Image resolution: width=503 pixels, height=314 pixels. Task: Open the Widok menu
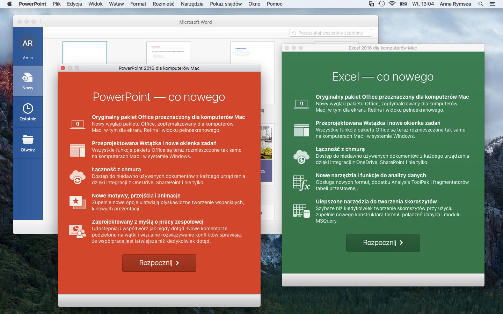click(95, 4)
